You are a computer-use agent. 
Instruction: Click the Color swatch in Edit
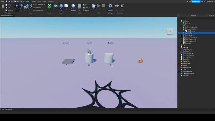pos(79,6)
